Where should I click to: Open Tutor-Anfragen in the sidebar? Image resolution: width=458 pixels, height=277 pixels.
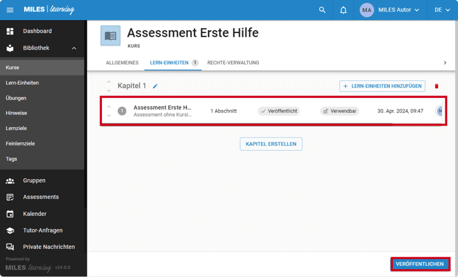point(42,230)
